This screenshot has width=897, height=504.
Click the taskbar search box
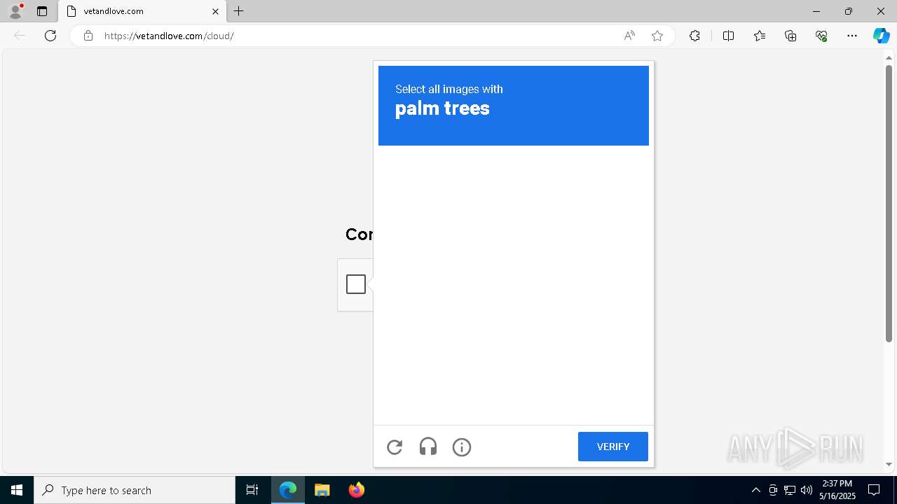[x=135, y=490]
